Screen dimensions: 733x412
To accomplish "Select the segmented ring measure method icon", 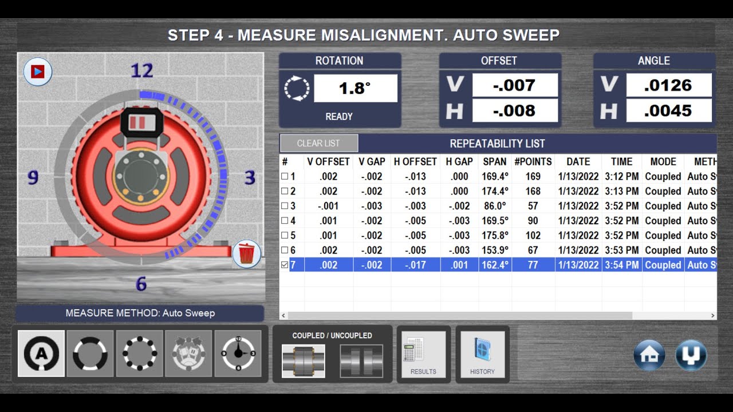I will pyautogui.click(x=90, y=354).
